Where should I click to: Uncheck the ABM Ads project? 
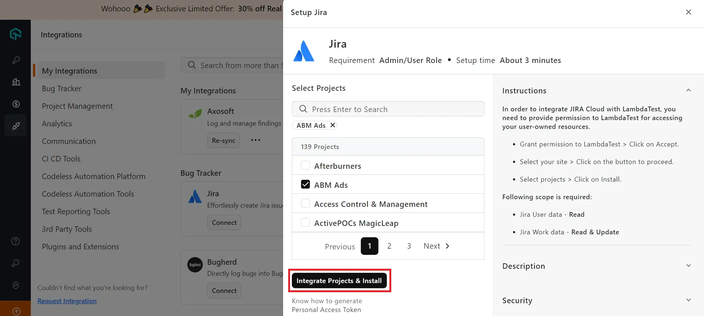pos(305,185)
